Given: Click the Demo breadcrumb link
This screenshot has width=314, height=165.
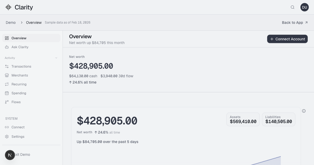Looking at the screenshot, I should click(x=11, y=23).
